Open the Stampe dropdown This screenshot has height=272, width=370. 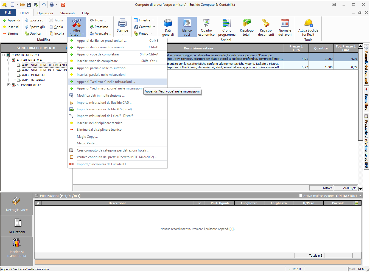[122, 27]
